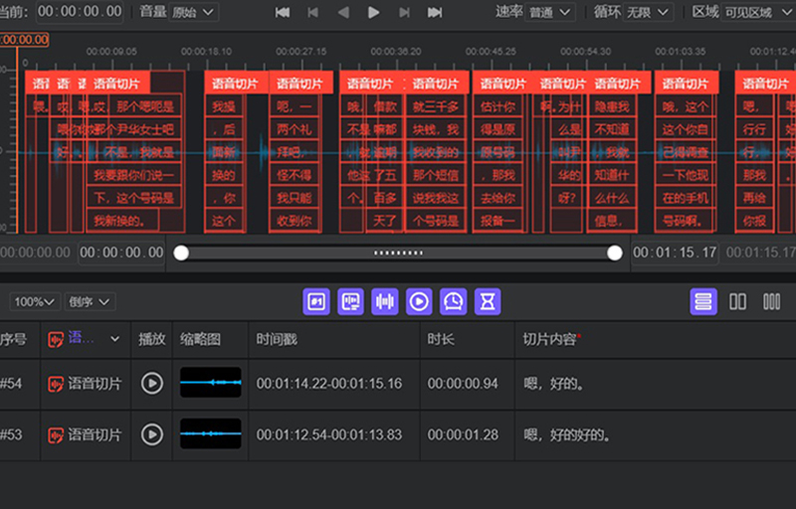Viewport: 796px width, 509px height.
Task: Click the left handle of timeline range slider
Action: [181, 253]
